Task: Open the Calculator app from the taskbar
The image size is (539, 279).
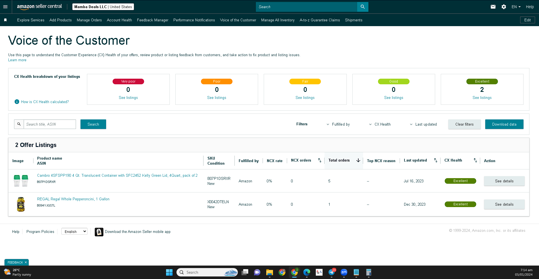Action: (369, 272)
